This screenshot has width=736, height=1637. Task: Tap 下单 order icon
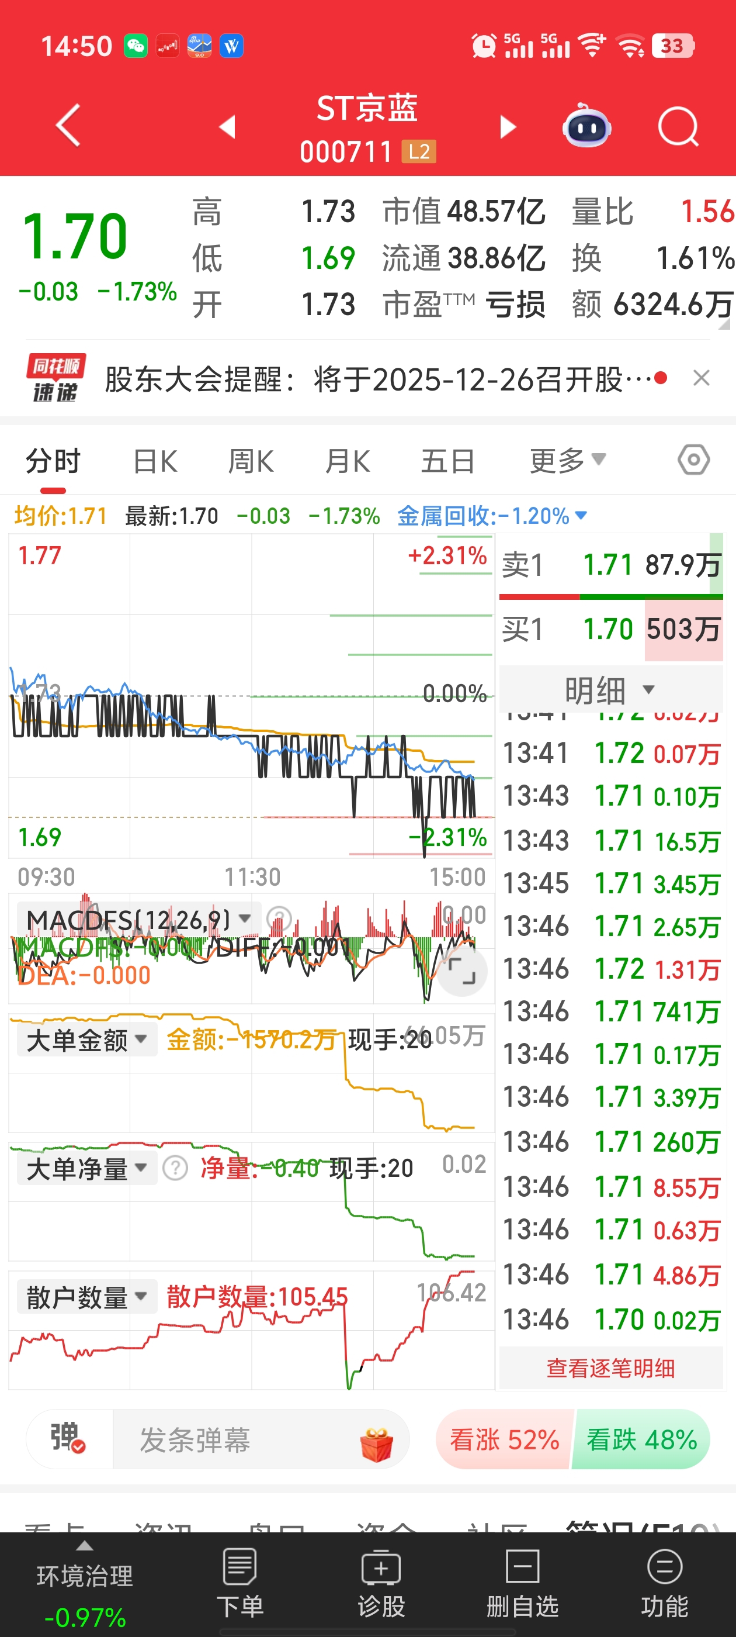click(x=239, y=1584)
